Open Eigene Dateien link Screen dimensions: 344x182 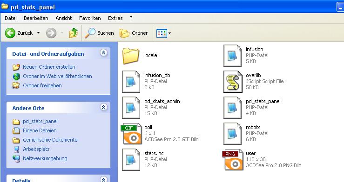[x=40, y=130]
